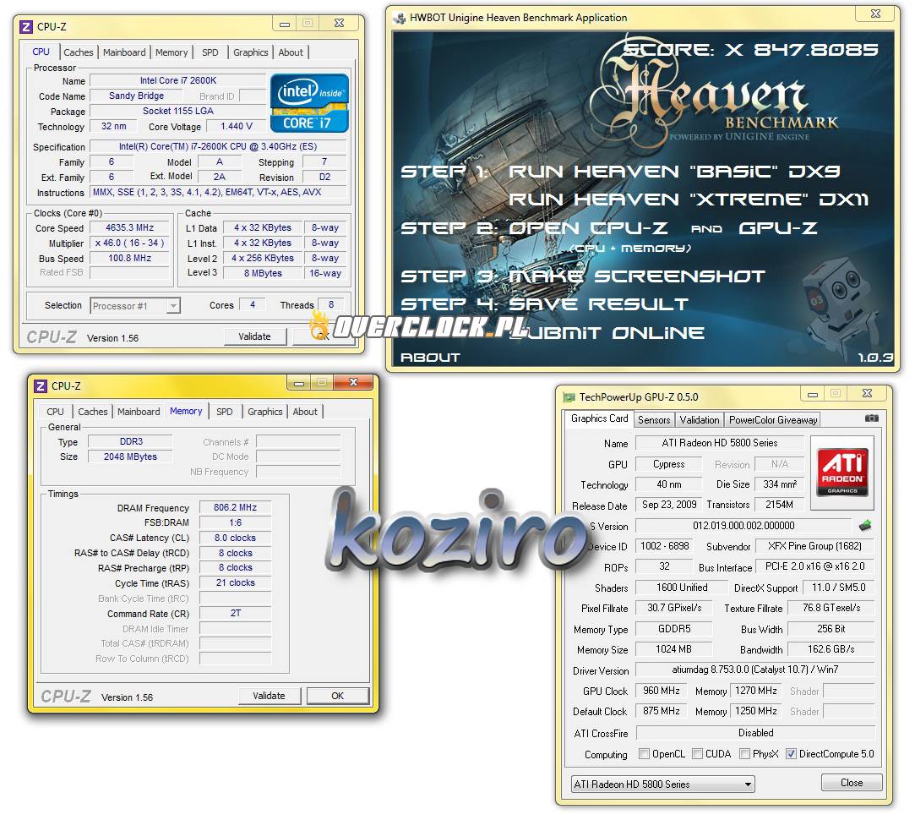The height and width of the screenshot is (820, 915).
Task: Toggle the CUDA checkbox in GPU-Z
Action: [x=697, y=753]
